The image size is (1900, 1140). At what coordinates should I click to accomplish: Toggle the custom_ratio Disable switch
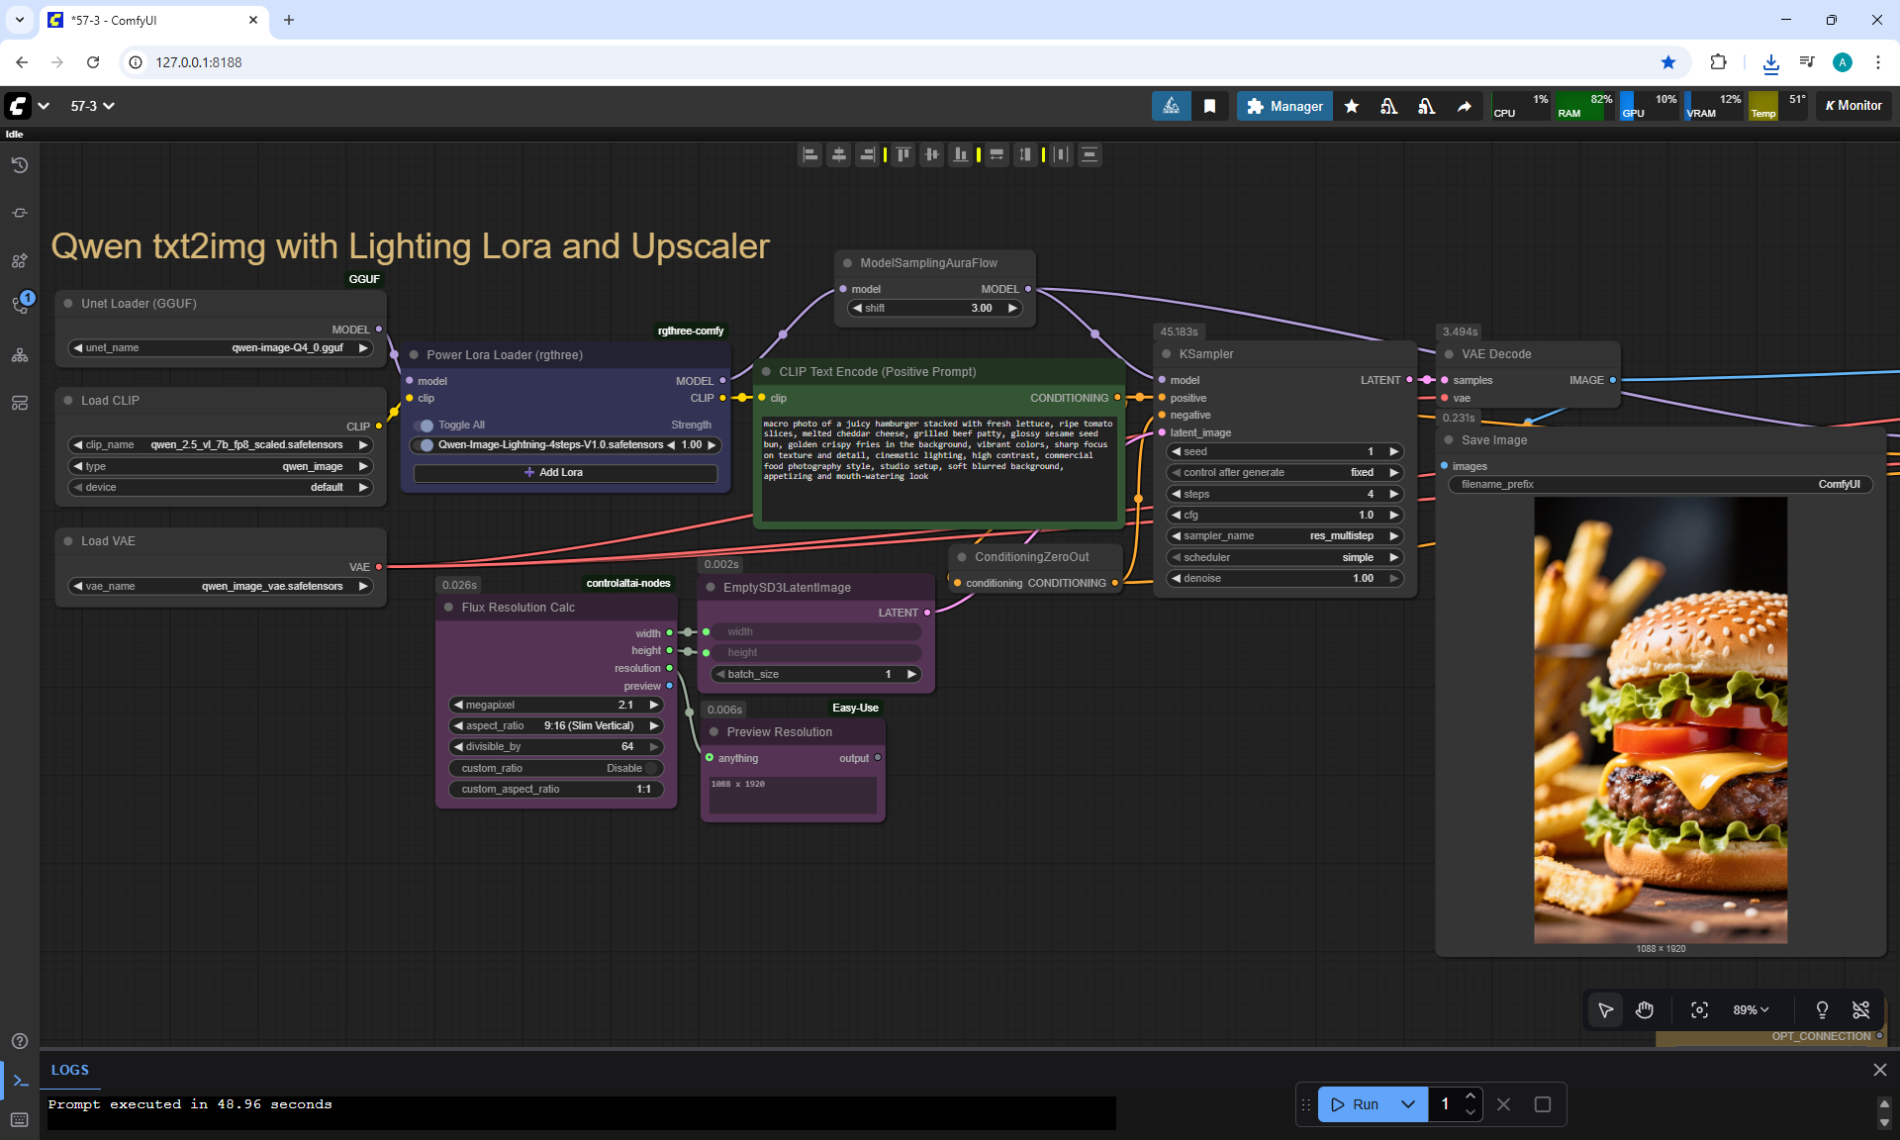pyautogui.click(x=651, y=768)
